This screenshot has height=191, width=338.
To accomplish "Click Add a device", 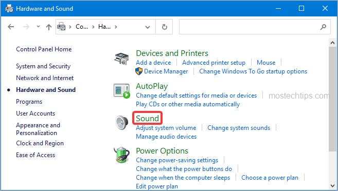I will 153,63.
